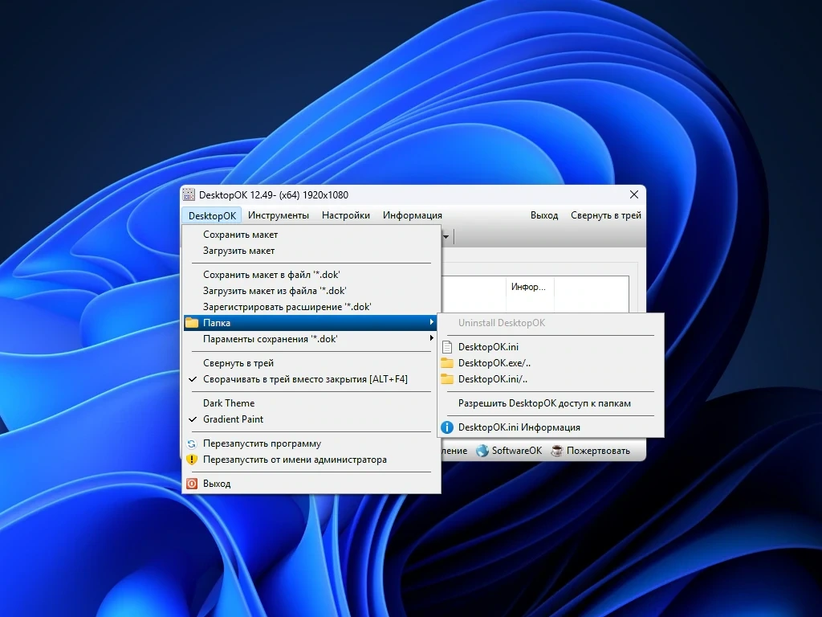Image resolution: width=822 pixels, height=617 pixels.
Task: Select Зарегистрировать расширение '*.dok'
Action: point(312,307)
